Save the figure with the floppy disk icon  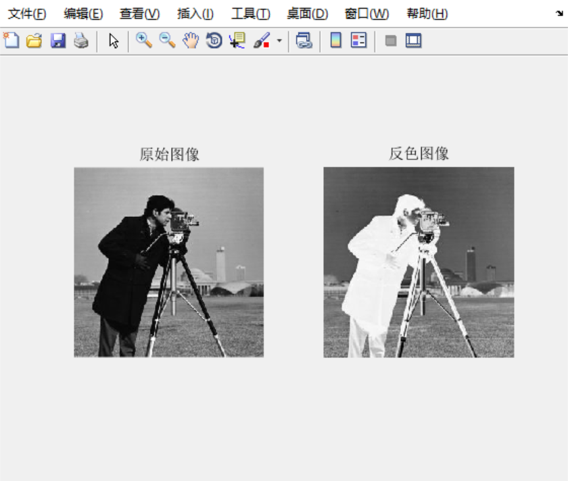[58, 40]
